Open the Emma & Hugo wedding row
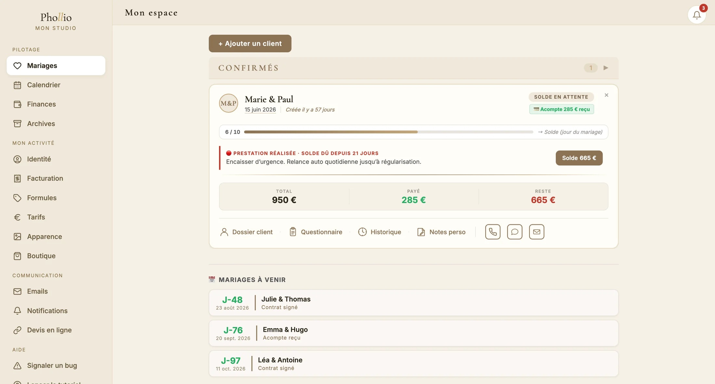The height and width of the screenshot is (384, 715). pyautogui.click(x=413, y=333)
